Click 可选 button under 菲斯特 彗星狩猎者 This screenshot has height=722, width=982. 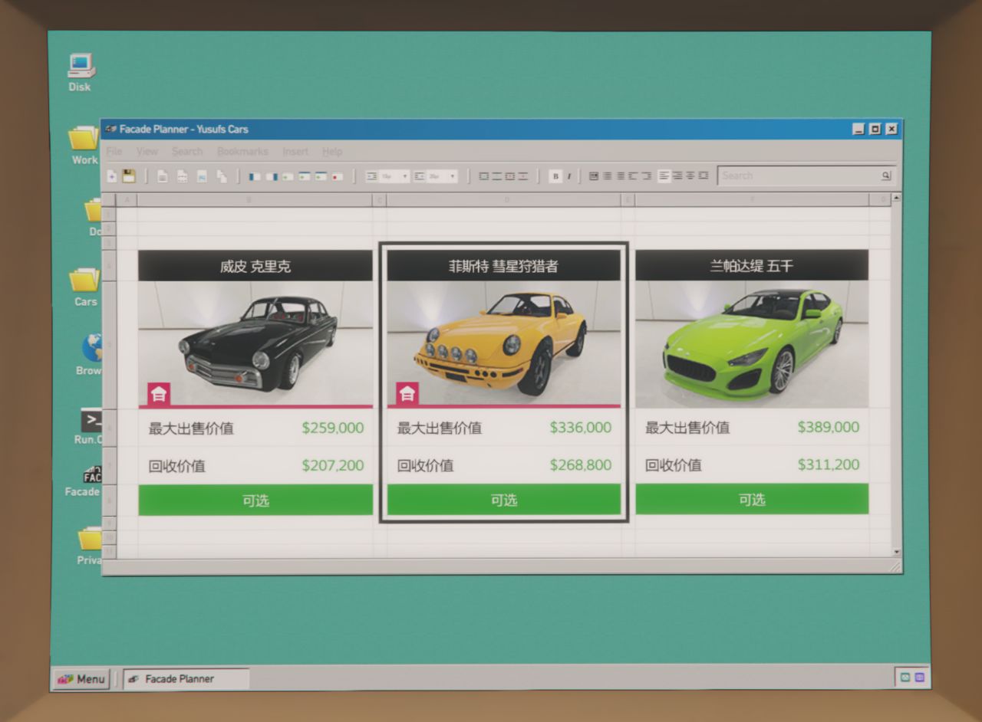click(x=504, y=500)
